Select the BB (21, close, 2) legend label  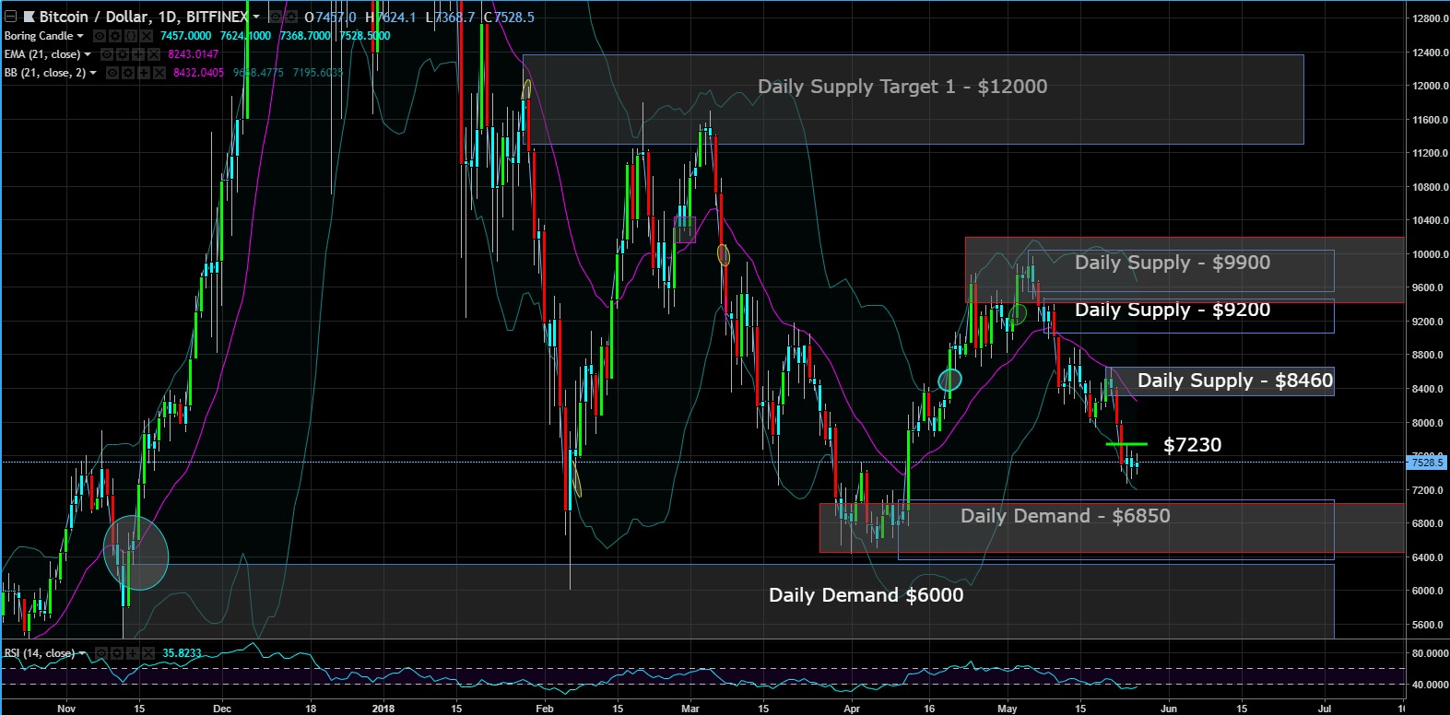point(45,73)
